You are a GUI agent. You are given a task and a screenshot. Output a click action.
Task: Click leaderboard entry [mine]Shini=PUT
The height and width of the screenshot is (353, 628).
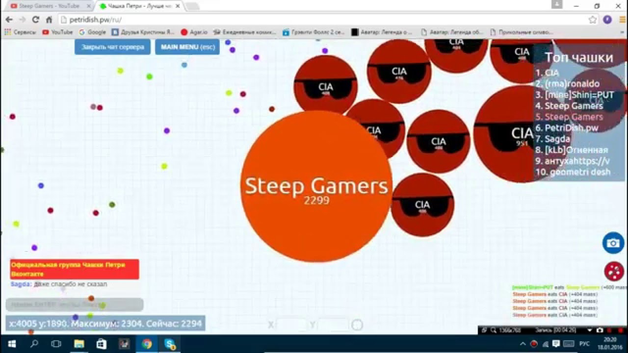tap(575, 95)
